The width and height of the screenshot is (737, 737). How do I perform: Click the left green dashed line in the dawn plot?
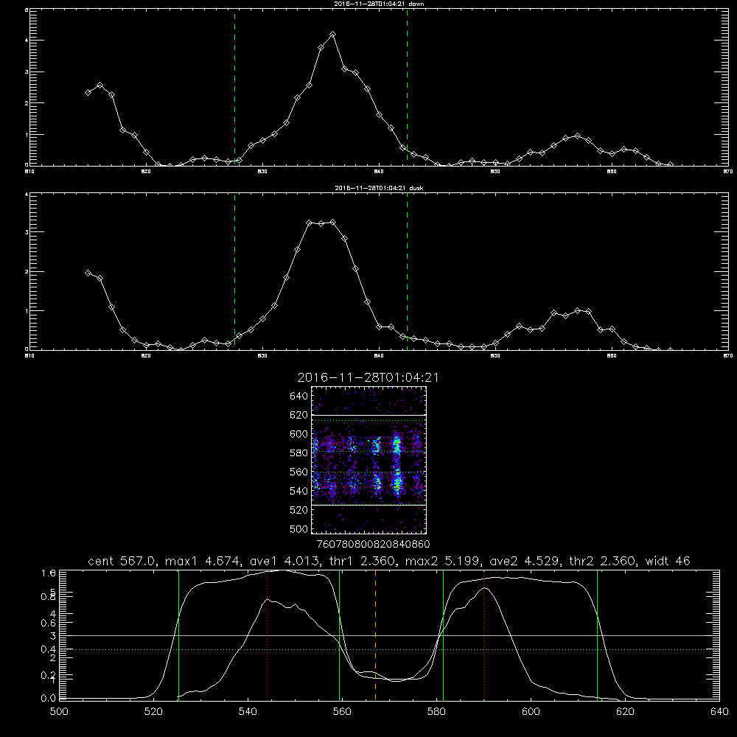point(234,87)
